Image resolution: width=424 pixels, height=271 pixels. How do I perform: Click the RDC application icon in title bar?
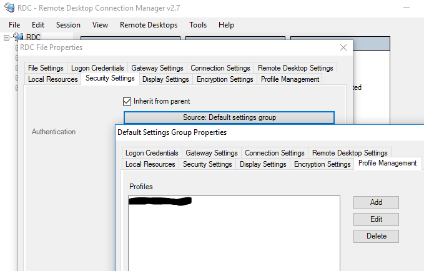click(x=7, y=7)
